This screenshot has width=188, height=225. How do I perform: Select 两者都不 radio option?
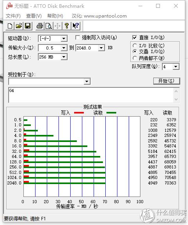(135, 58)
